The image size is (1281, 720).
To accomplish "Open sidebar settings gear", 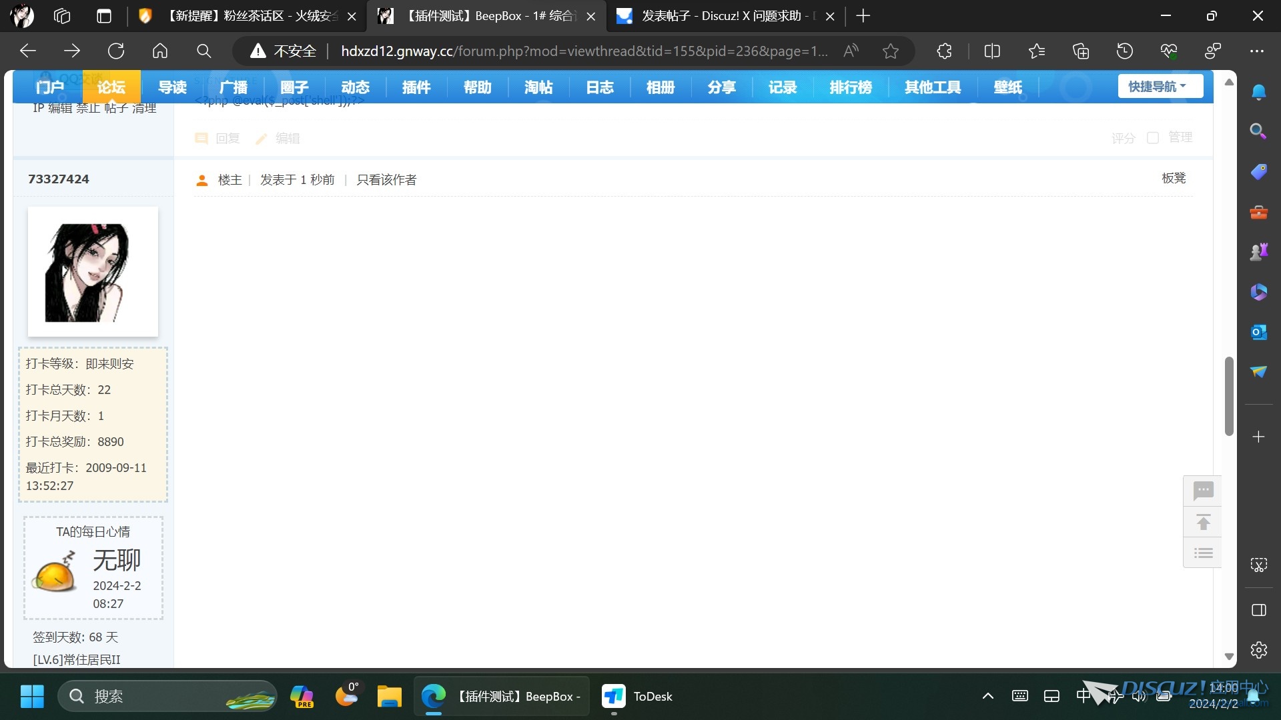I will pyautogui.click(x=1259, y=650).
